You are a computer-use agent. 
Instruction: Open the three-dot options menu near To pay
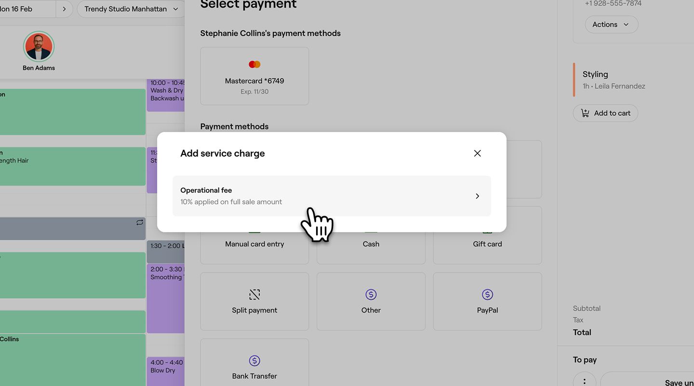point(585,380)
